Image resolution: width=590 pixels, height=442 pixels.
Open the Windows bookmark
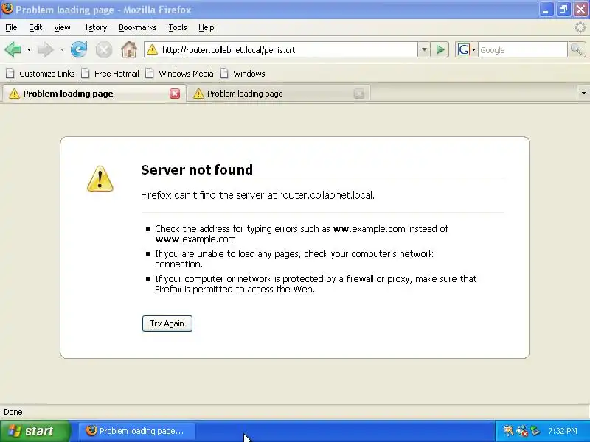pos(243,73)
